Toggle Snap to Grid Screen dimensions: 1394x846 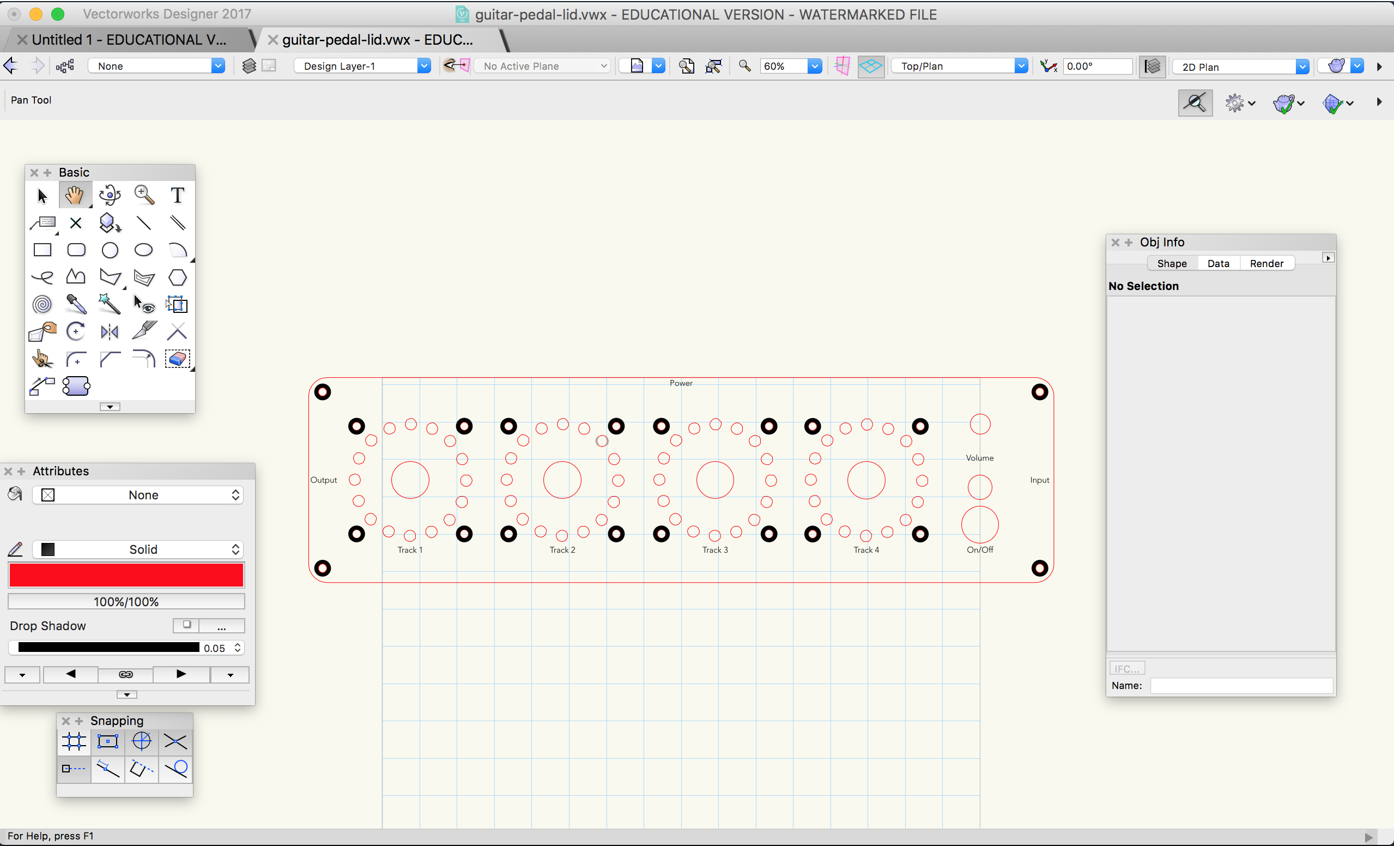coord(74,741)
